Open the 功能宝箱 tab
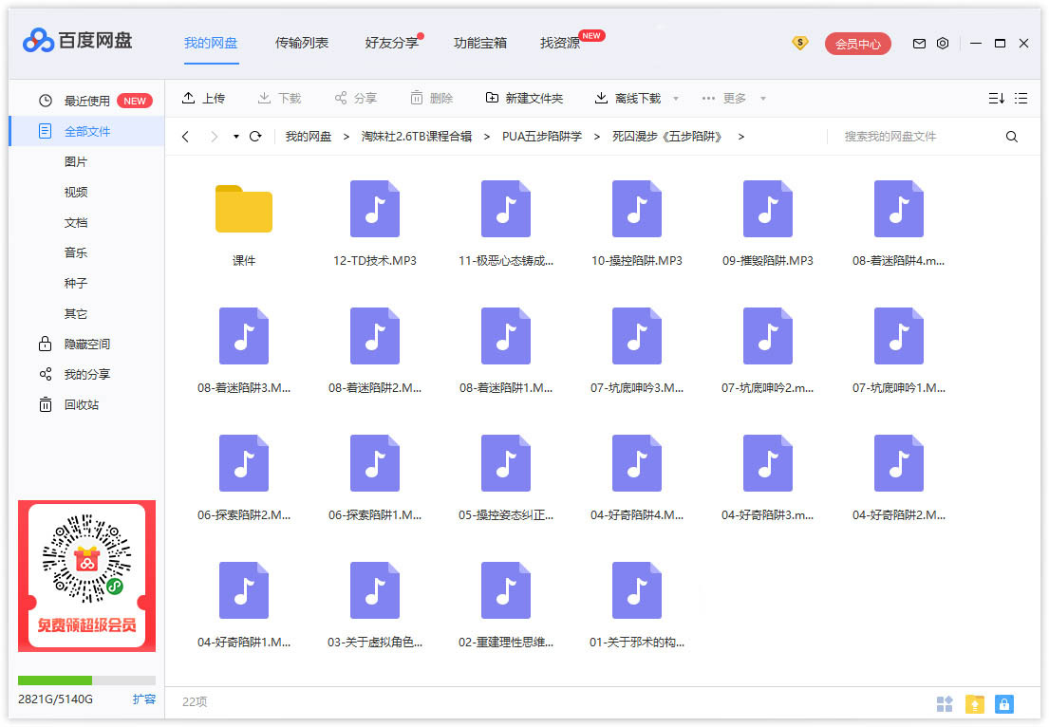Screen dimensions: 1049x727 [x=479, y=43]
